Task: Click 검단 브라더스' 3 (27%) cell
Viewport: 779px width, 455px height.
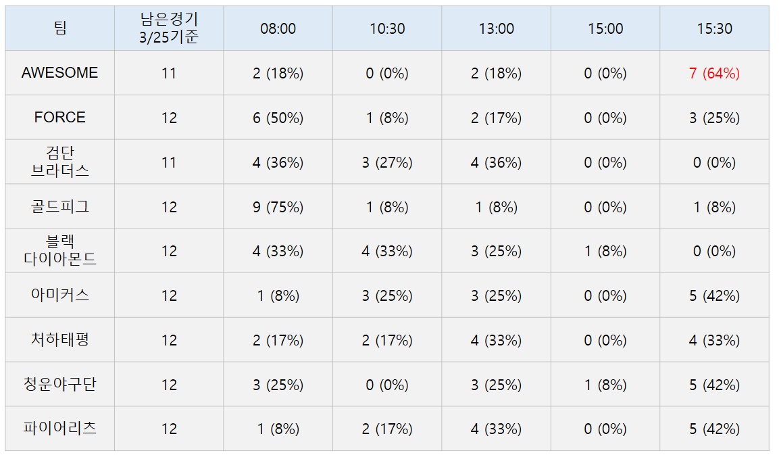Action: (x=387, y=162)
